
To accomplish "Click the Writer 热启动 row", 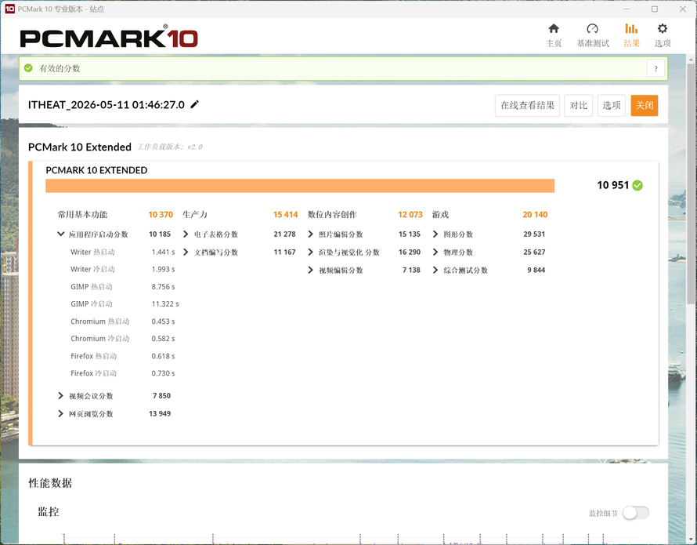I will 123,252.
